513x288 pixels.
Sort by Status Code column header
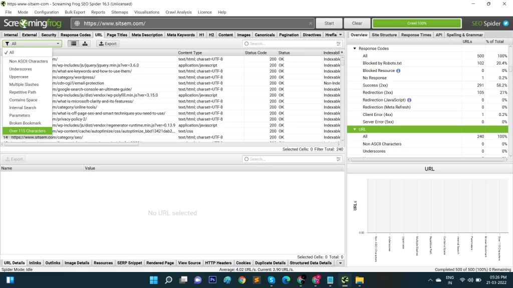(x=260, y=52)
